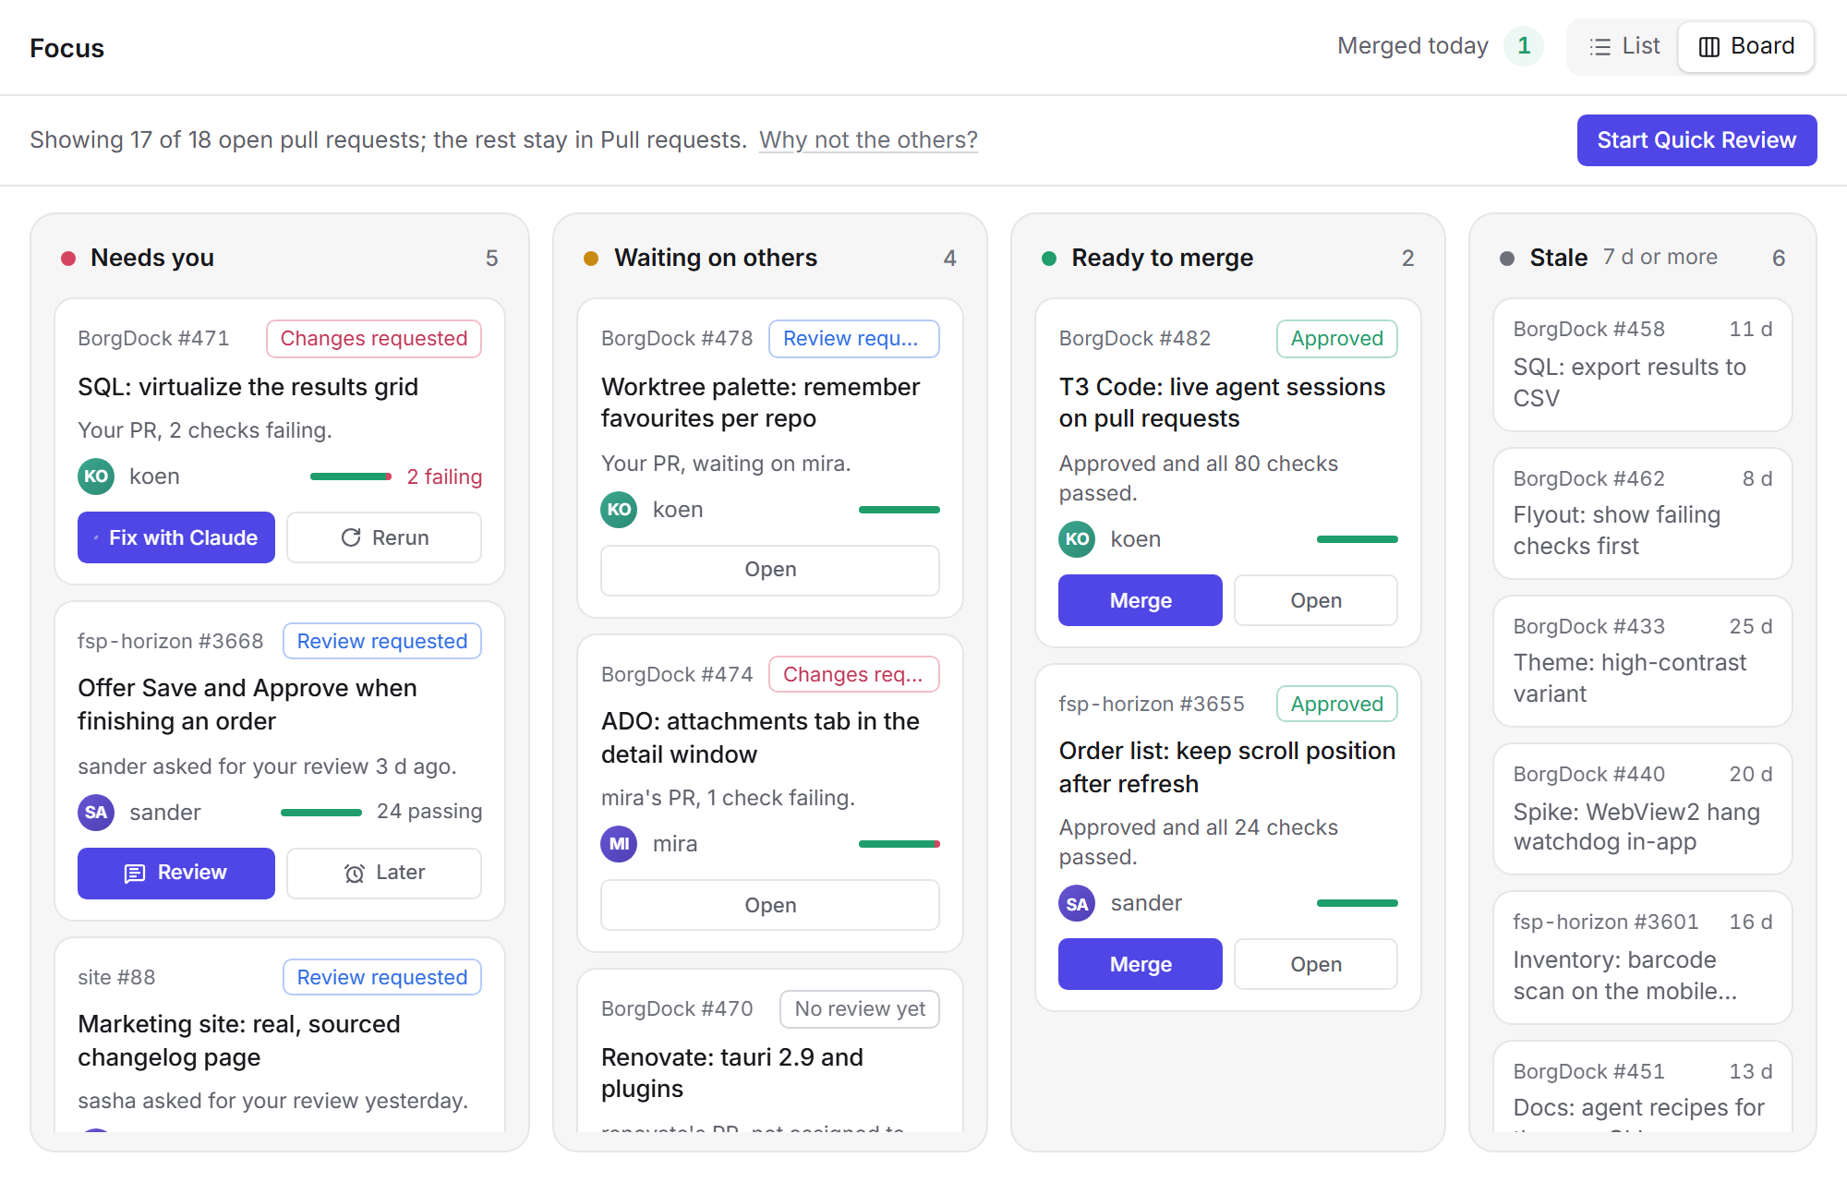
Task: Click the 24 passing checks bar on #3668
Action: coord(321,813)
